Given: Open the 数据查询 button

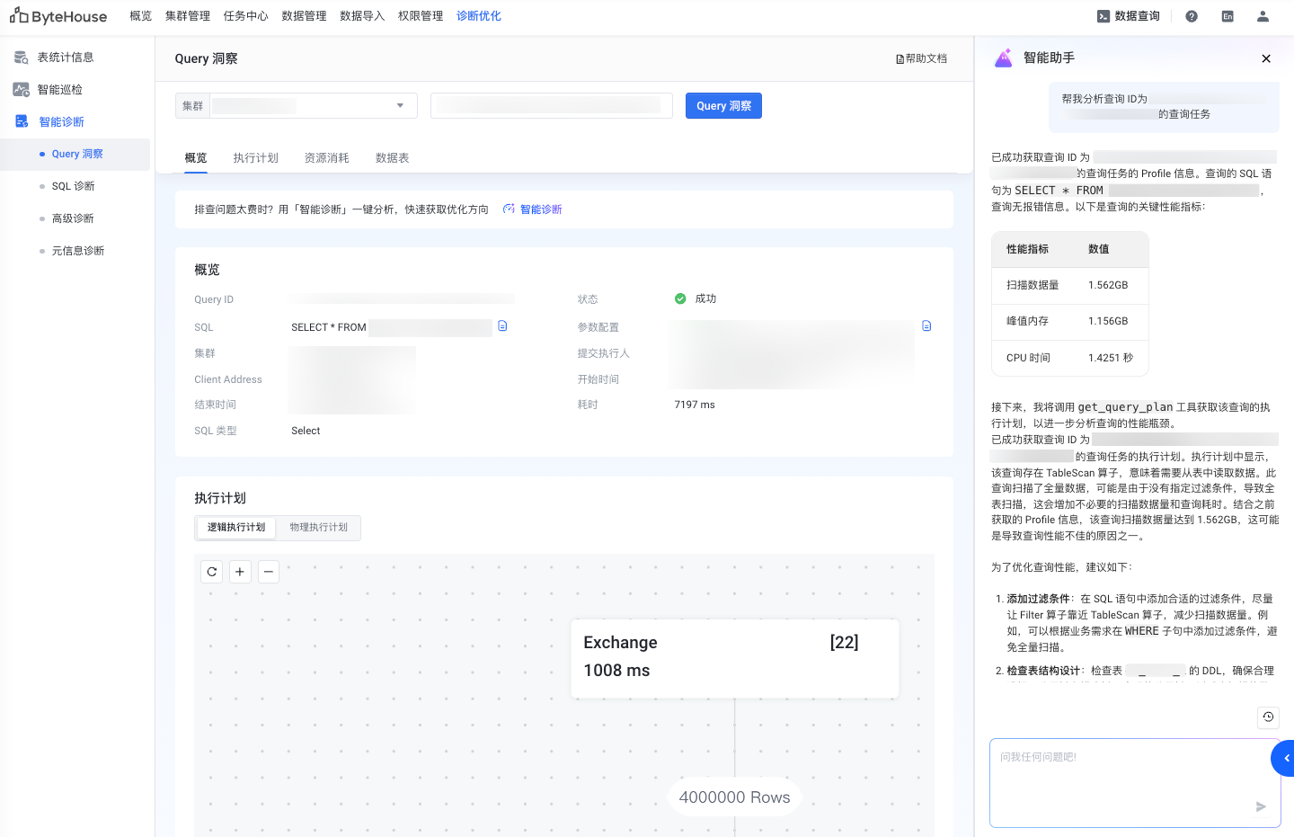Looking at the screenshot, I should [x=1129, y=16].
